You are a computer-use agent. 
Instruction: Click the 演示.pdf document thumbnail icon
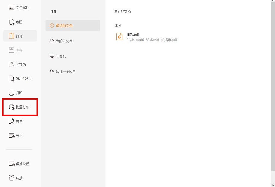coord(119,37)
